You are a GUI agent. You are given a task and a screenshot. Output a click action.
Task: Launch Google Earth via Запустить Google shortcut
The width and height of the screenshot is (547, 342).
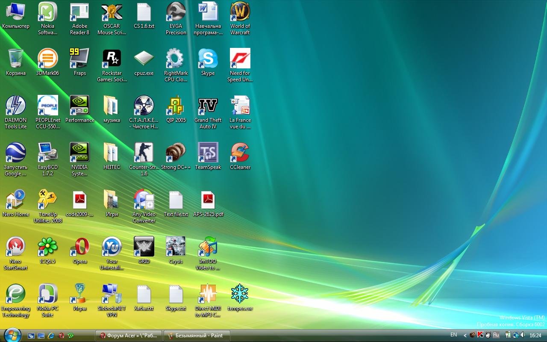(x=16, y=153)
